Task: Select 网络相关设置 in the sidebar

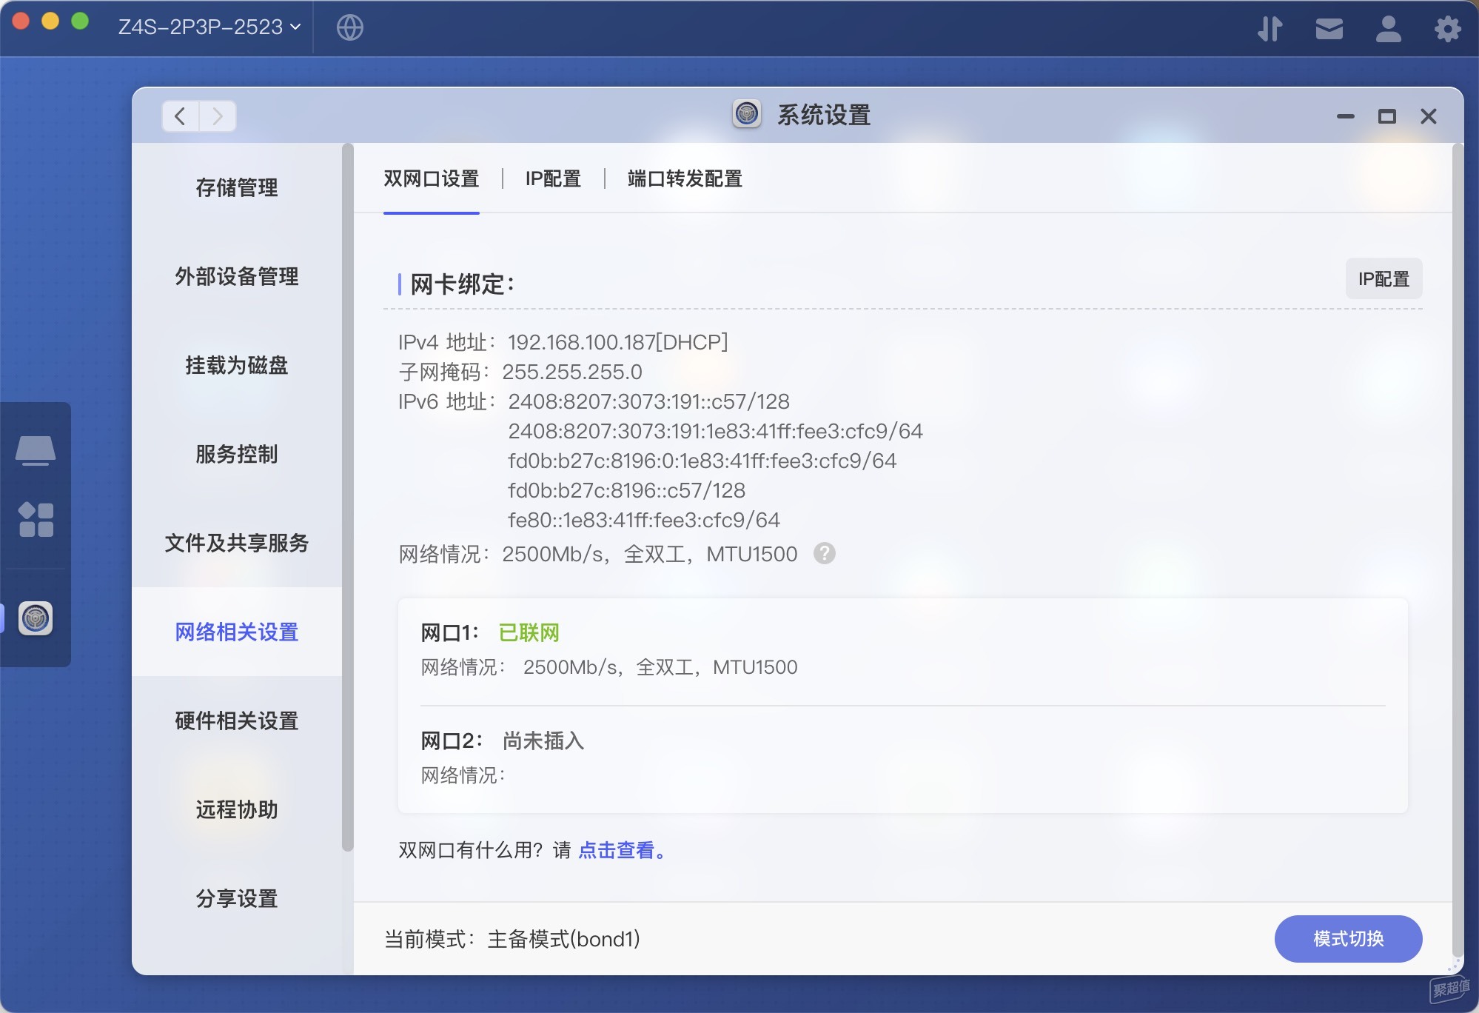Action: [x=237, y=632]
